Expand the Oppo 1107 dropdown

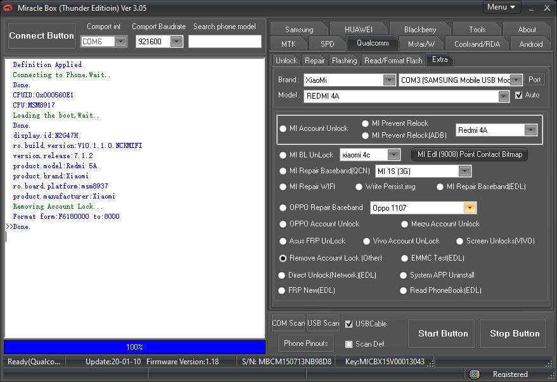pos(470,208)
